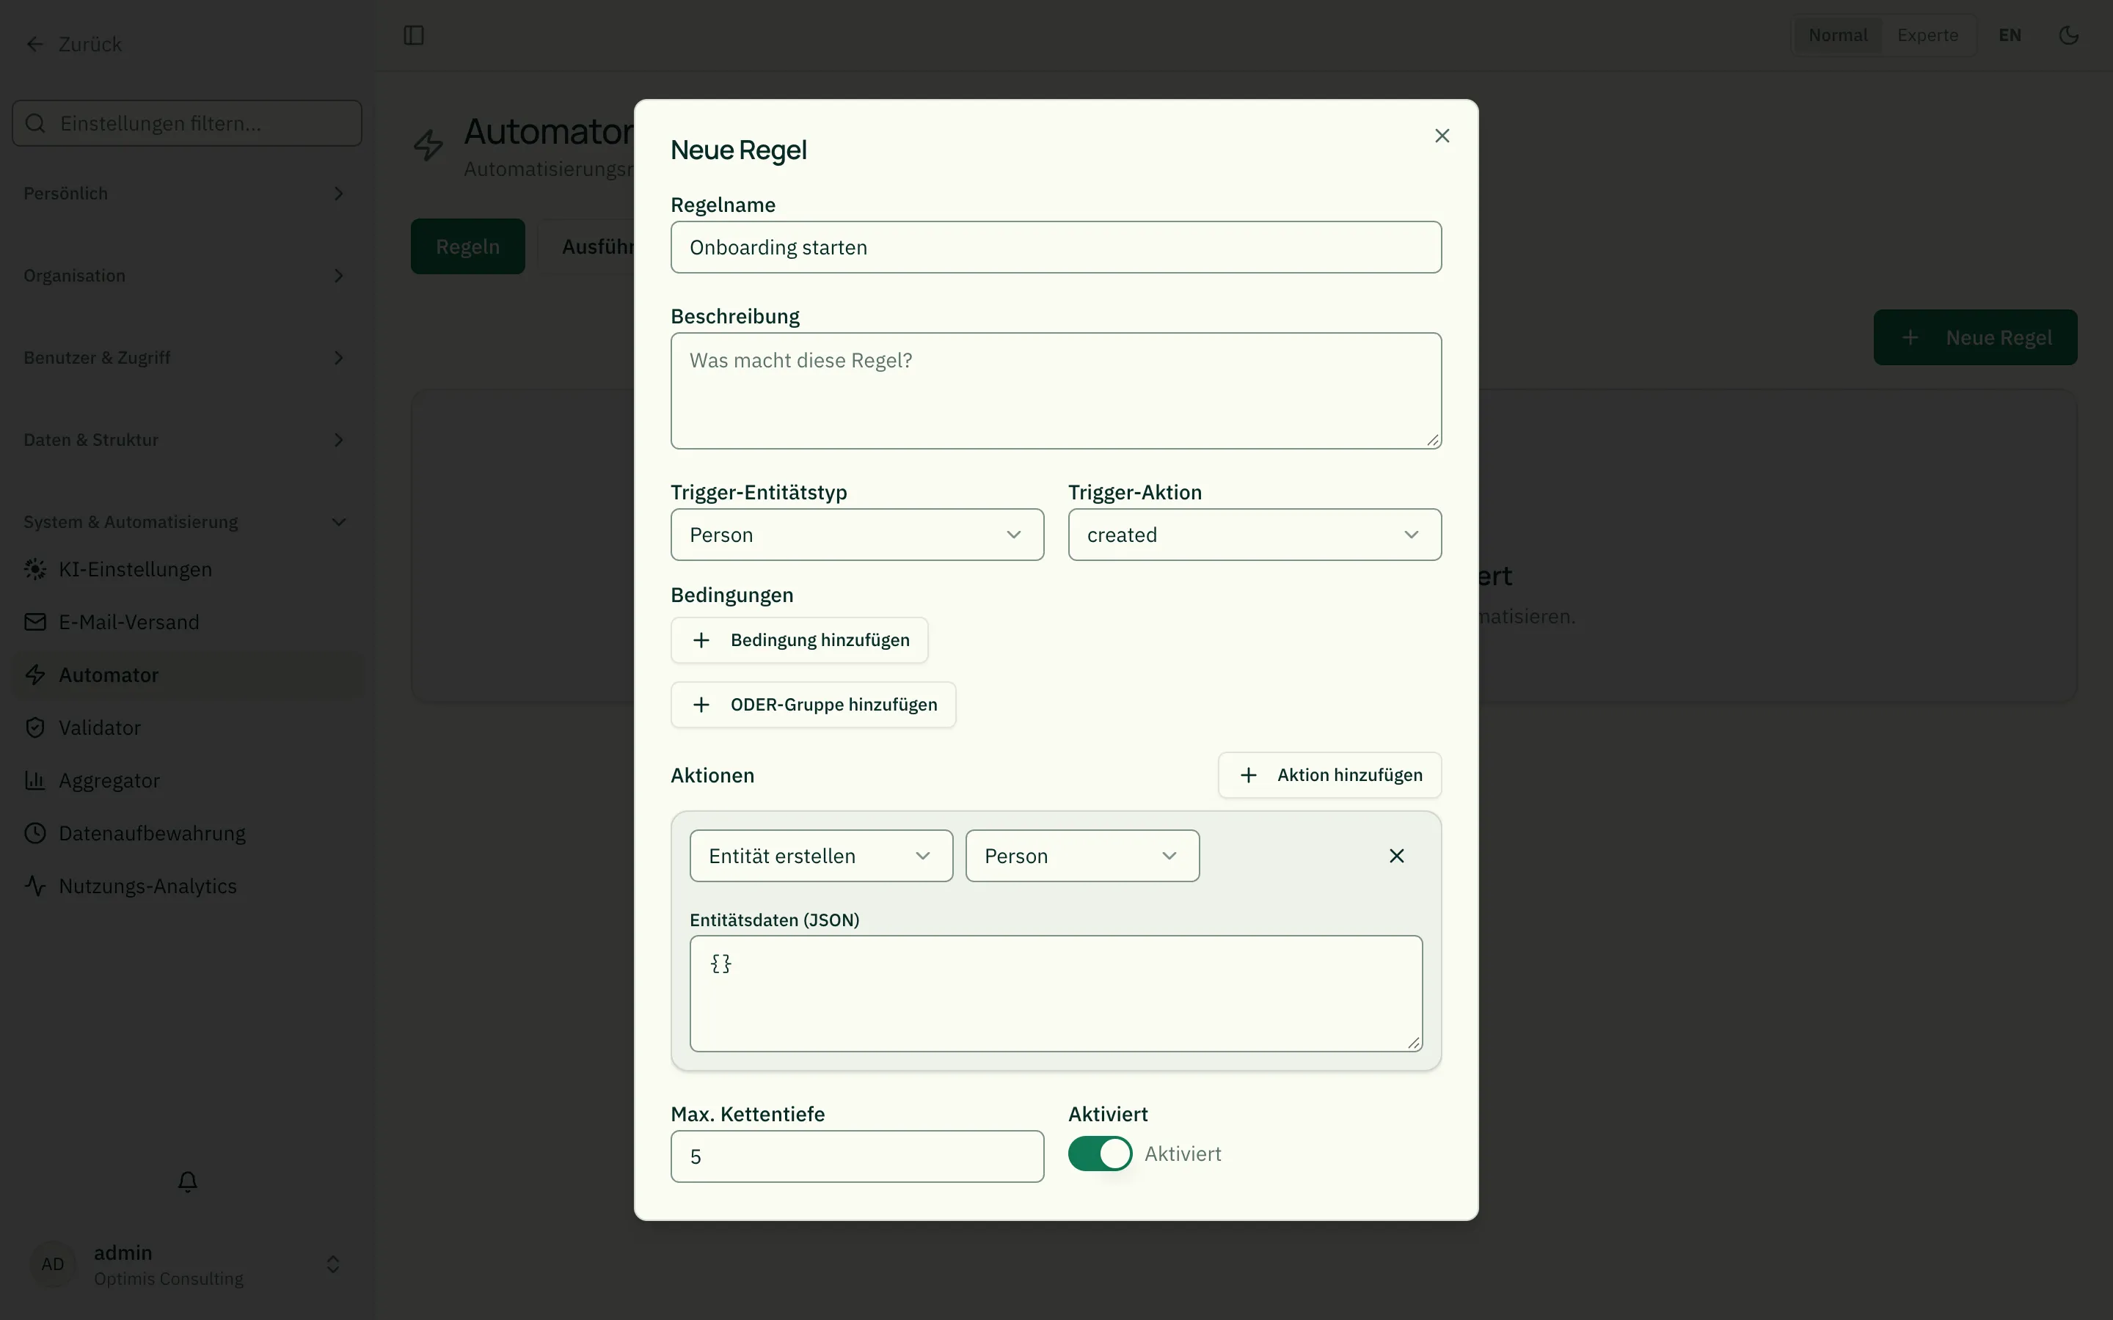Select Automator in the sidebar
Viewport: 2113px width, 1320px height.
click(x=188, y=675)
